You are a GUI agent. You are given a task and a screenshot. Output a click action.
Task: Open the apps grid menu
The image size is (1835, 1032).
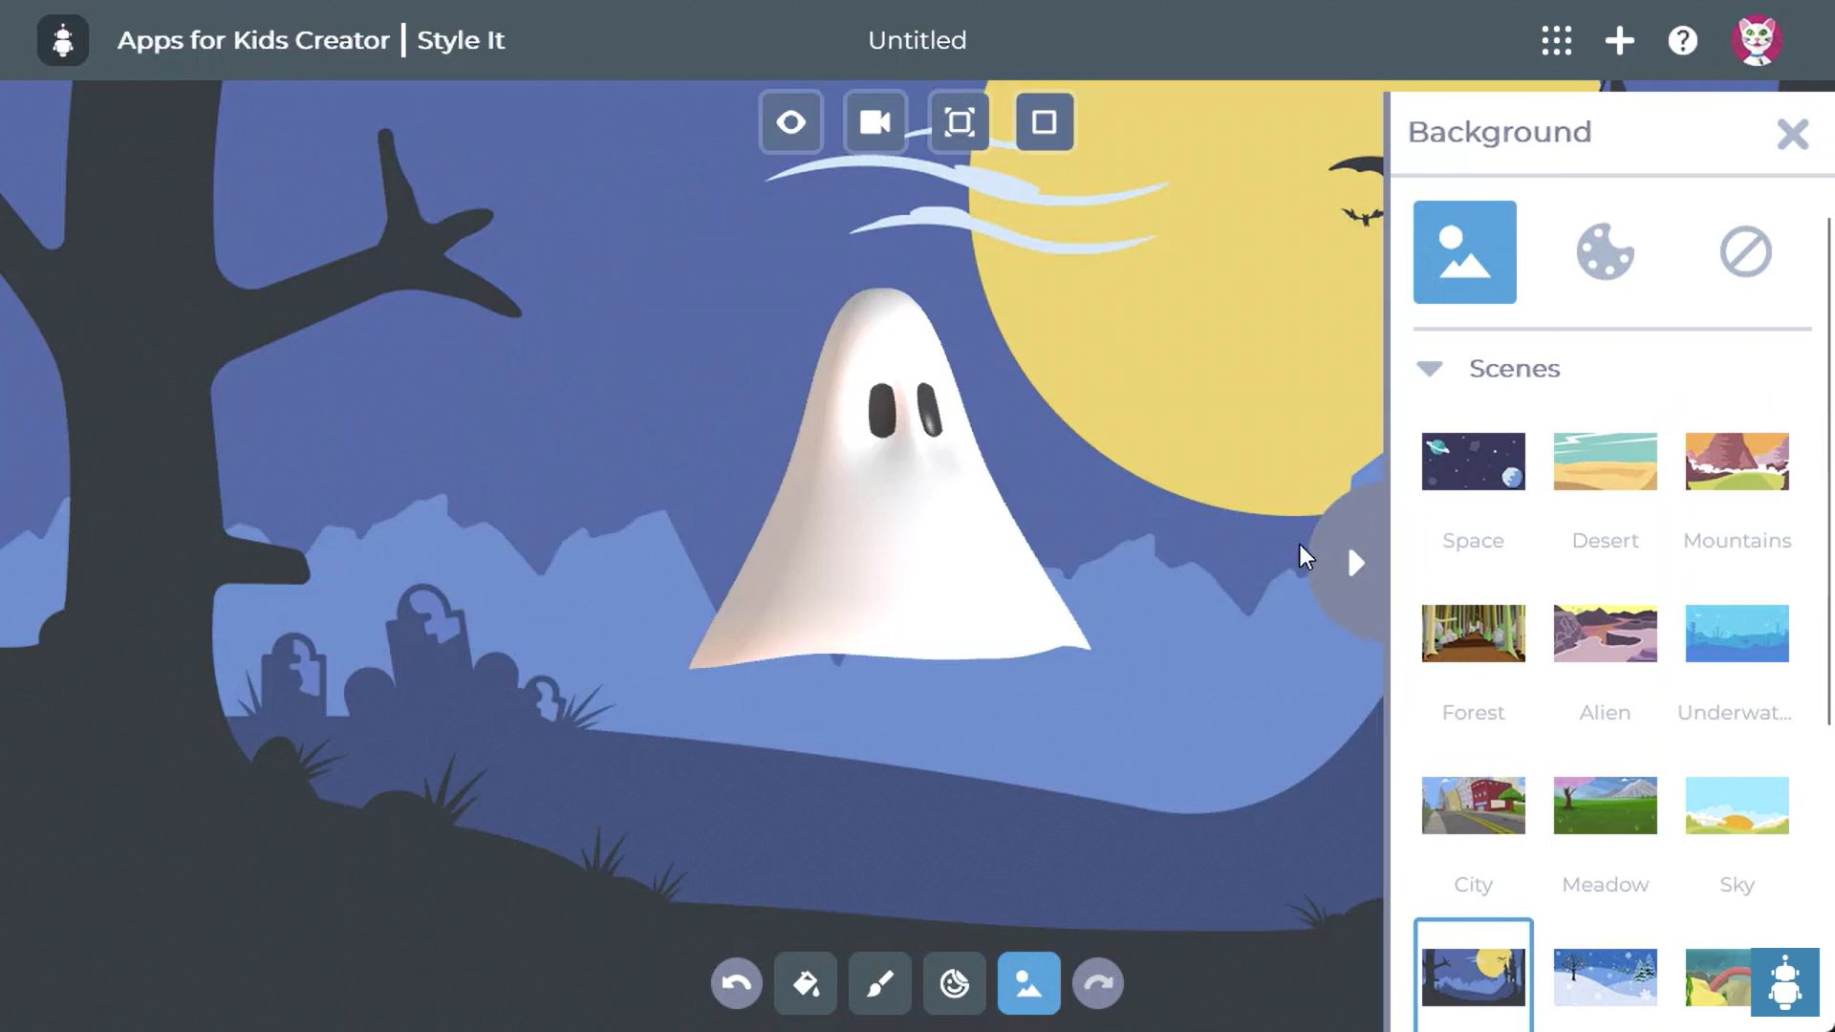point(1556,40)
